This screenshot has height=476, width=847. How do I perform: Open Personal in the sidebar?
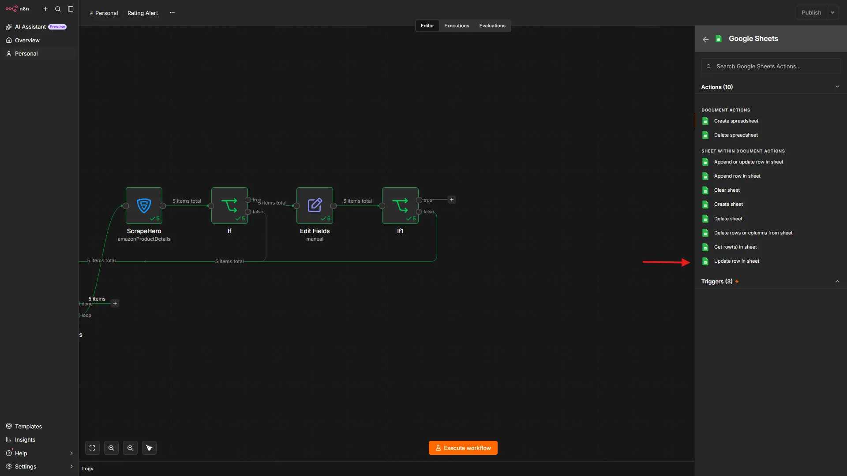(x=39, y=53)
